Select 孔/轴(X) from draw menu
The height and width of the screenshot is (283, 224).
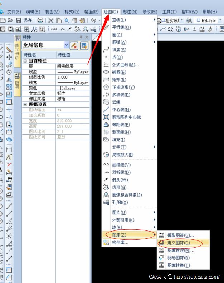(x=130, y=203)
